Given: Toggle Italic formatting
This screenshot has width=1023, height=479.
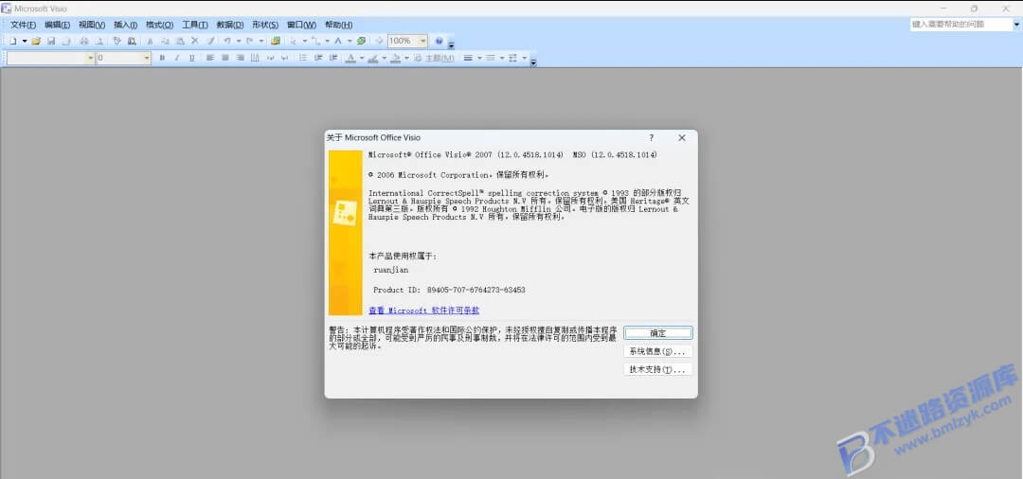Looking at the screenshot, I should 177,58.
